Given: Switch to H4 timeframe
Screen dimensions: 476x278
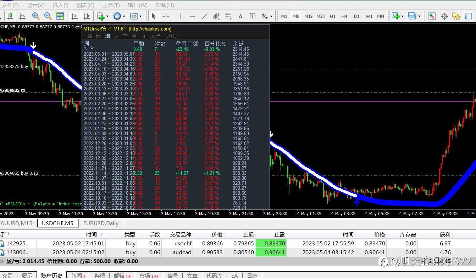Looking at the screenshot, I should pyautogui.click(x=344, y=16).
